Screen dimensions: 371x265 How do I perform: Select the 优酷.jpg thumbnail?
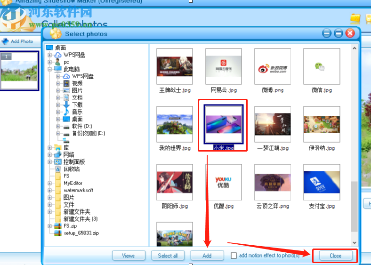pos(224,182)
